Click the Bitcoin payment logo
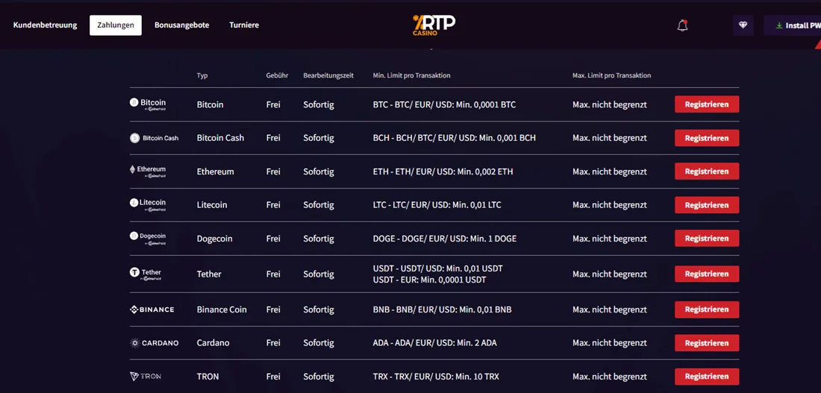Image resolution: width=821 pixels, height=393 pixels. (x=149, y=104)
